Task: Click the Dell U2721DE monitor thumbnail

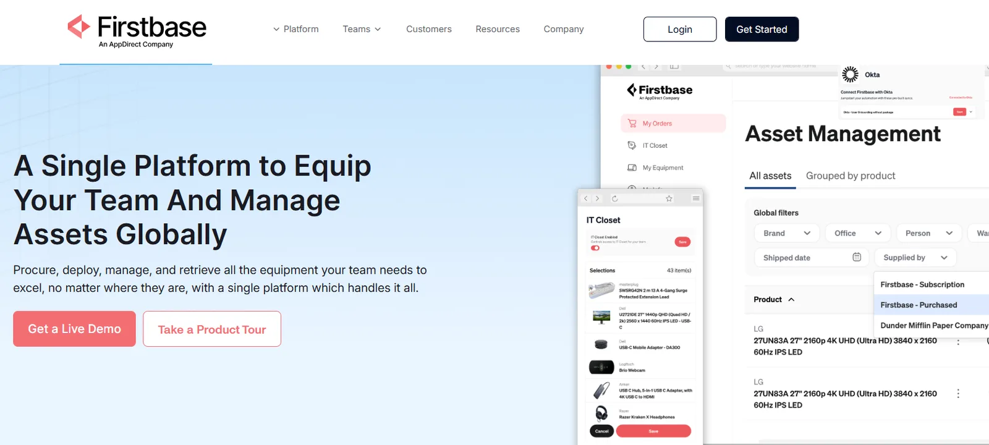Action: coord(601,317)
